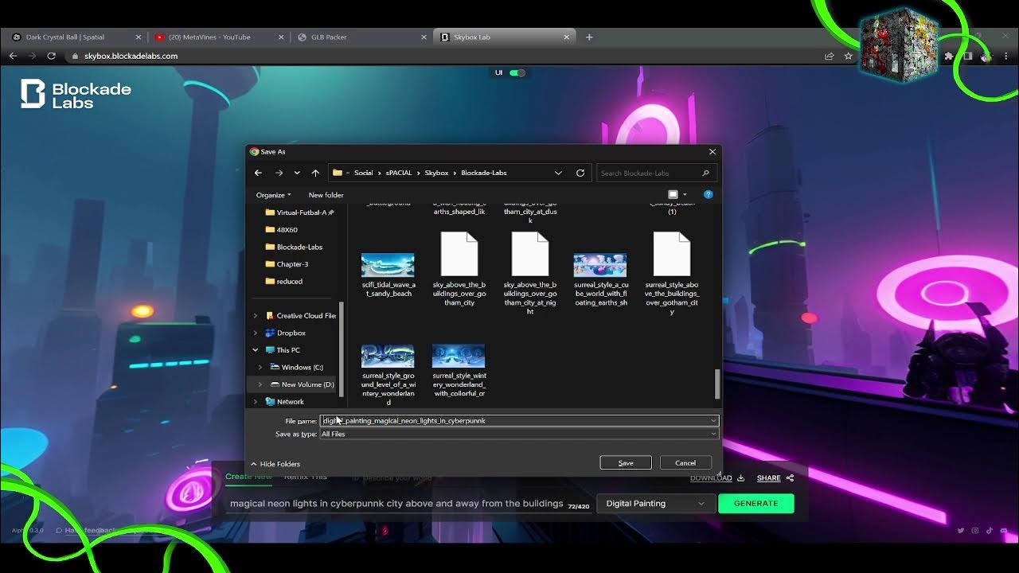
Task: Click the browser back arrow
Action: pos(13,56)
